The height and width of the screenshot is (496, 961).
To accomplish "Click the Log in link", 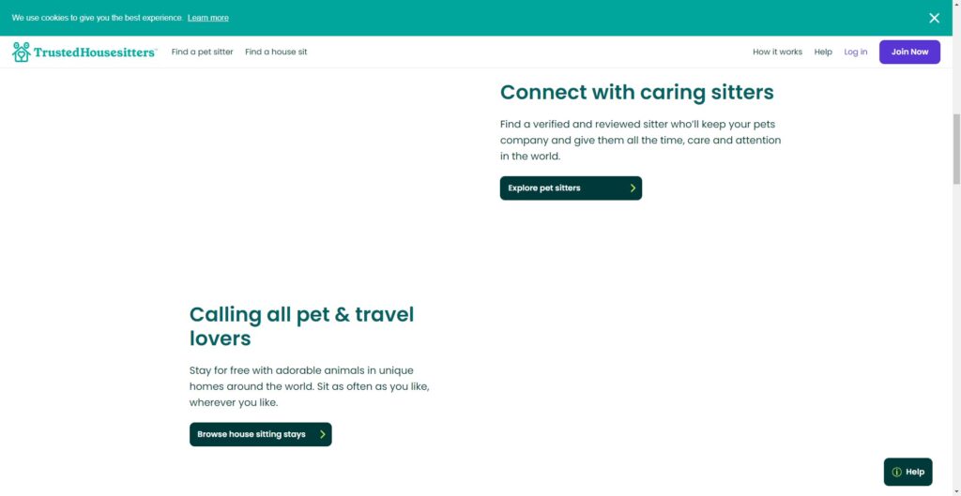I will coord(856,53).
